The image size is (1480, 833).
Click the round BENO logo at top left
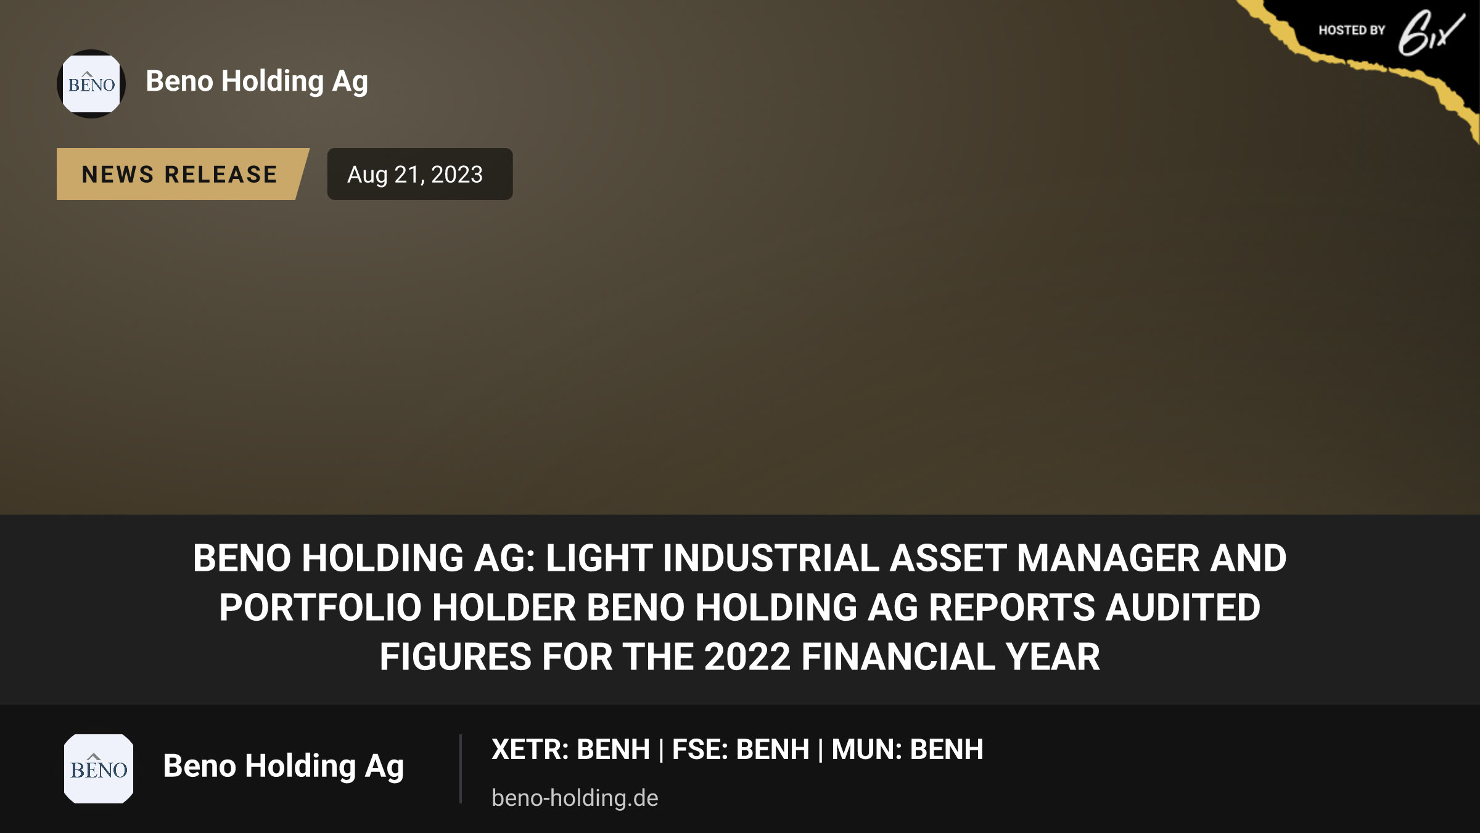coord(91,84)
